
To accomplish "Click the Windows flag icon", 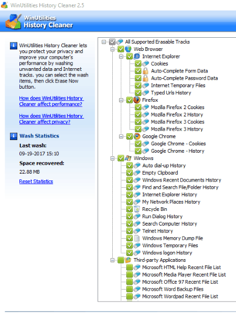I will [128, 158].
